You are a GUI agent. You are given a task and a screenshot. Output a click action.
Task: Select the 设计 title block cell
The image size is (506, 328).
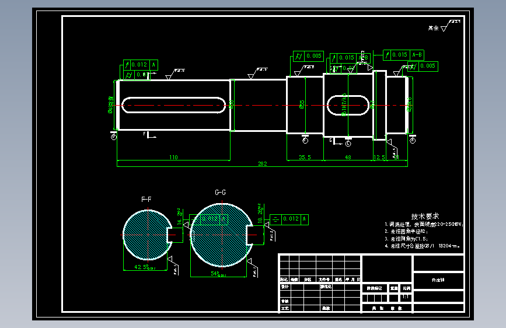tap(285, 287)
